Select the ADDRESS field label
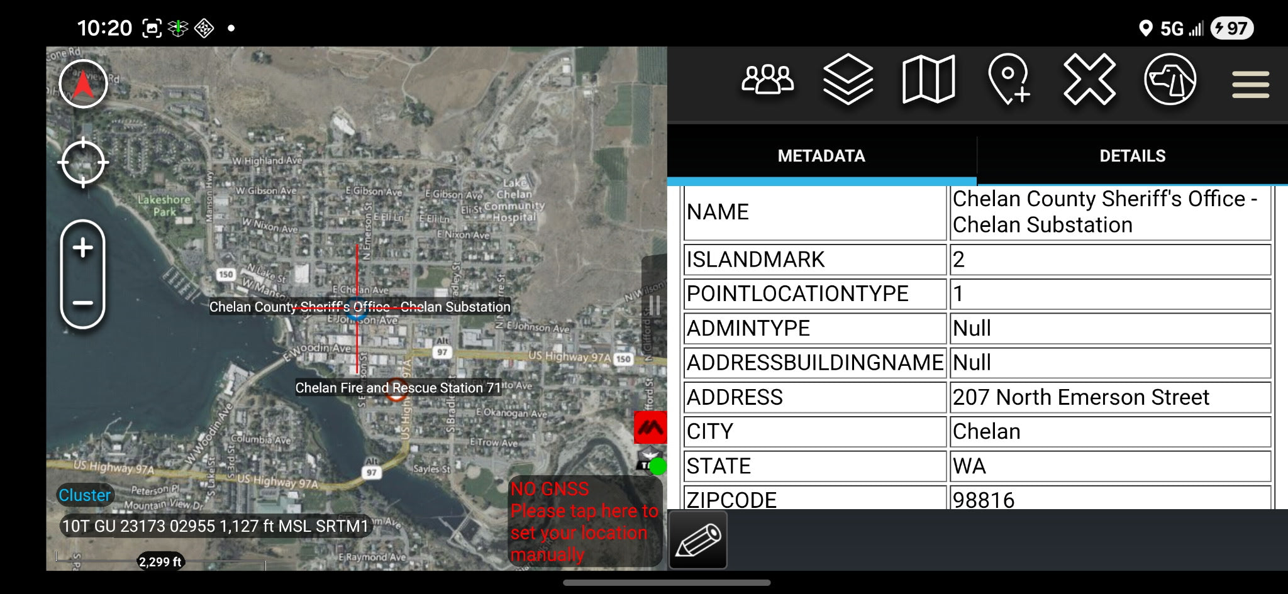This screenshot has width=1288, height=594. (814, 397)
